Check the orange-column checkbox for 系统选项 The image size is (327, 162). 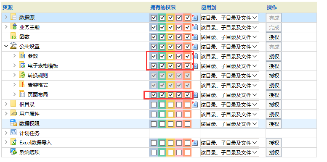[x=187, y=153]
